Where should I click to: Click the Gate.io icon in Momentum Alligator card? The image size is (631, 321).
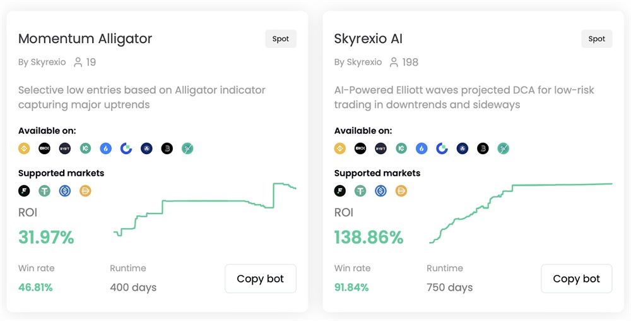126,148
